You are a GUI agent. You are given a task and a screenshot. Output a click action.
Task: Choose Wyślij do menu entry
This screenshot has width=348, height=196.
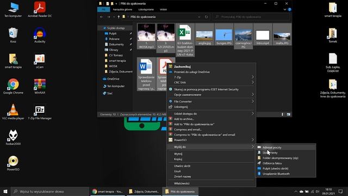(x=211, y=147)
